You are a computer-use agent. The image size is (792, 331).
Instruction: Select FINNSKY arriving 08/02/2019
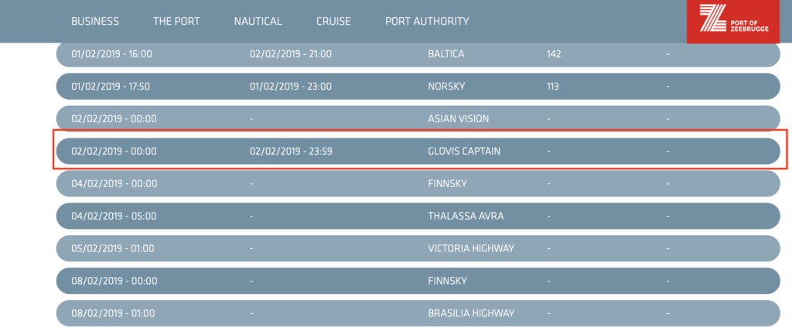(418, 281)
